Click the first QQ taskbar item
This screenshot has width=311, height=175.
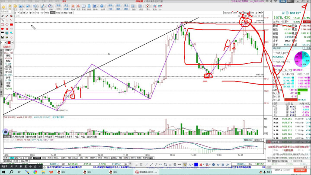[60, 172]
